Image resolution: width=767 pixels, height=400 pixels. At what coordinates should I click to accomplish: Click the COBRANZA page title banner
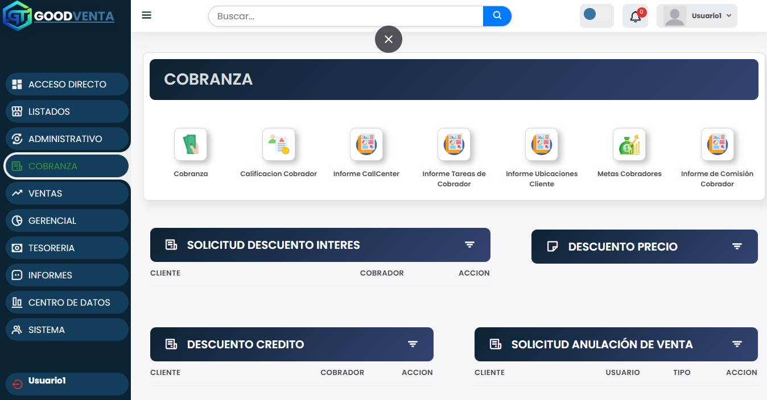pyautogui.click(x=454, y=80)
